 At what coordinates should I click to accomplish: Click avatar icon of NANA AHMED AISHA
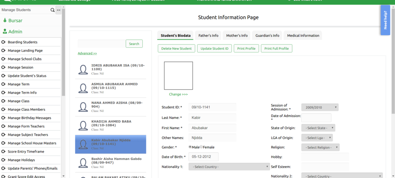(x=83, y=107)
